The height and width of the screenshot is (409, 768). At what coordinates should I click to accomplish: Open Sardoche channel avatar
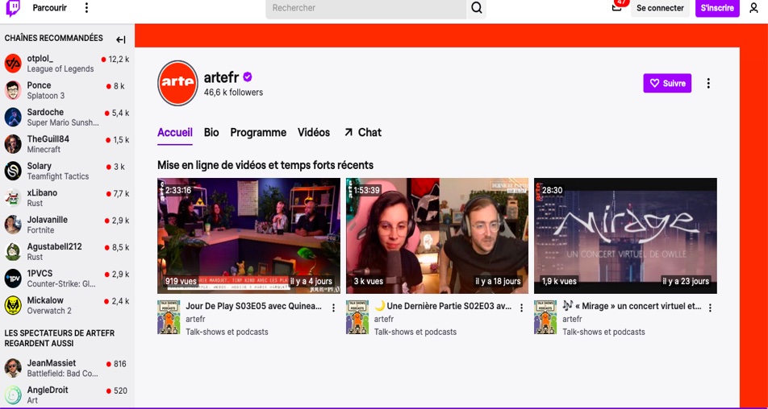pyautogui.click(x=13, y=118)
